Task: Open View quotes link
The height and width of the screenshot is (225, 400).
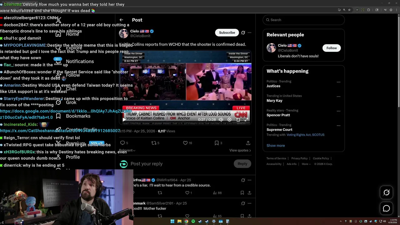Action: (x=240, y=150)
